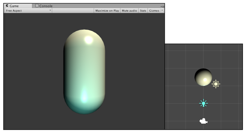Open the Free Aspect dropdown
This screenshot has width=246, height=133.
[x=28, y=11]
